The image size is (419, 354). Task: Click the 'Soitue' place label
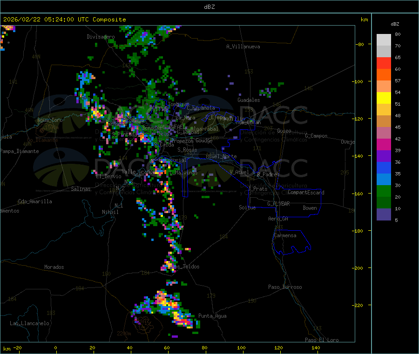(x=247, y=207)
